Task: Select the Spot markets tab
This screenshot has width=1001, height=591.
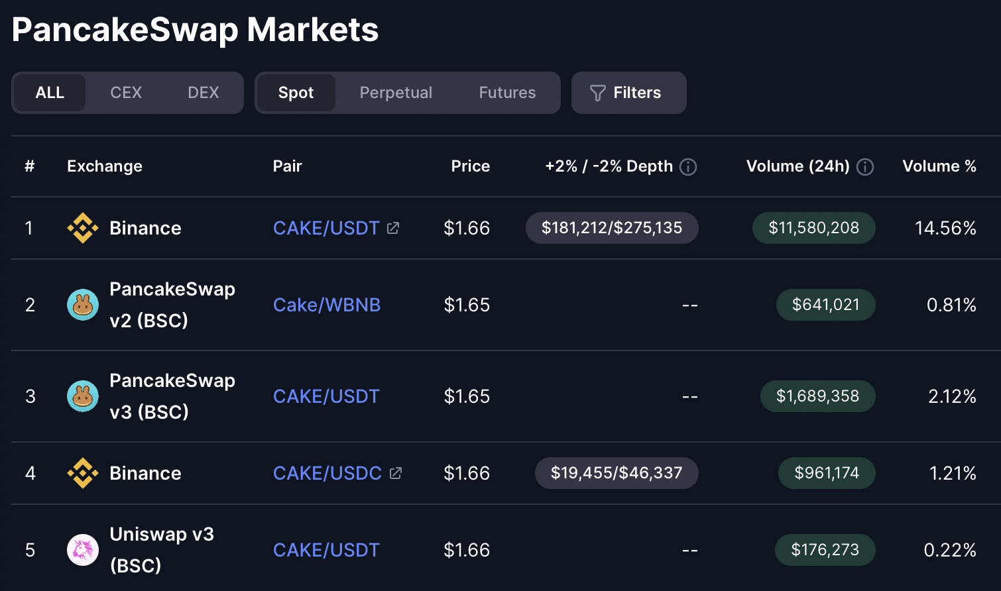Action: tap(296, 93)
